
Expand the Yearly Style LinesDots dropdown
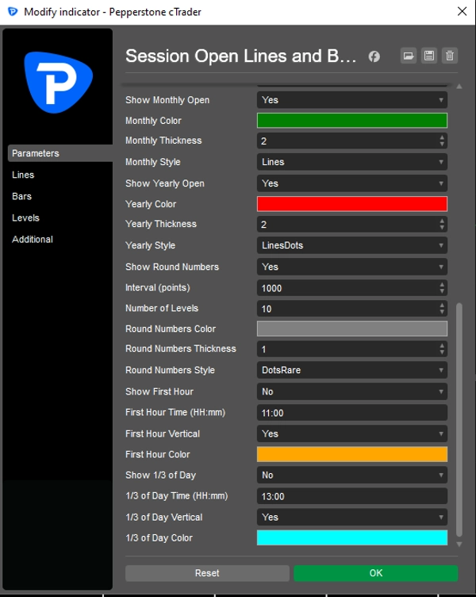point(351,245)
